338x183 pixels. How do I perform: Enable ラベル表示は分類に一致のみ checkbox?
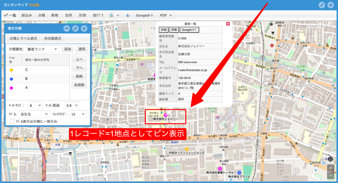coord(12,121)
